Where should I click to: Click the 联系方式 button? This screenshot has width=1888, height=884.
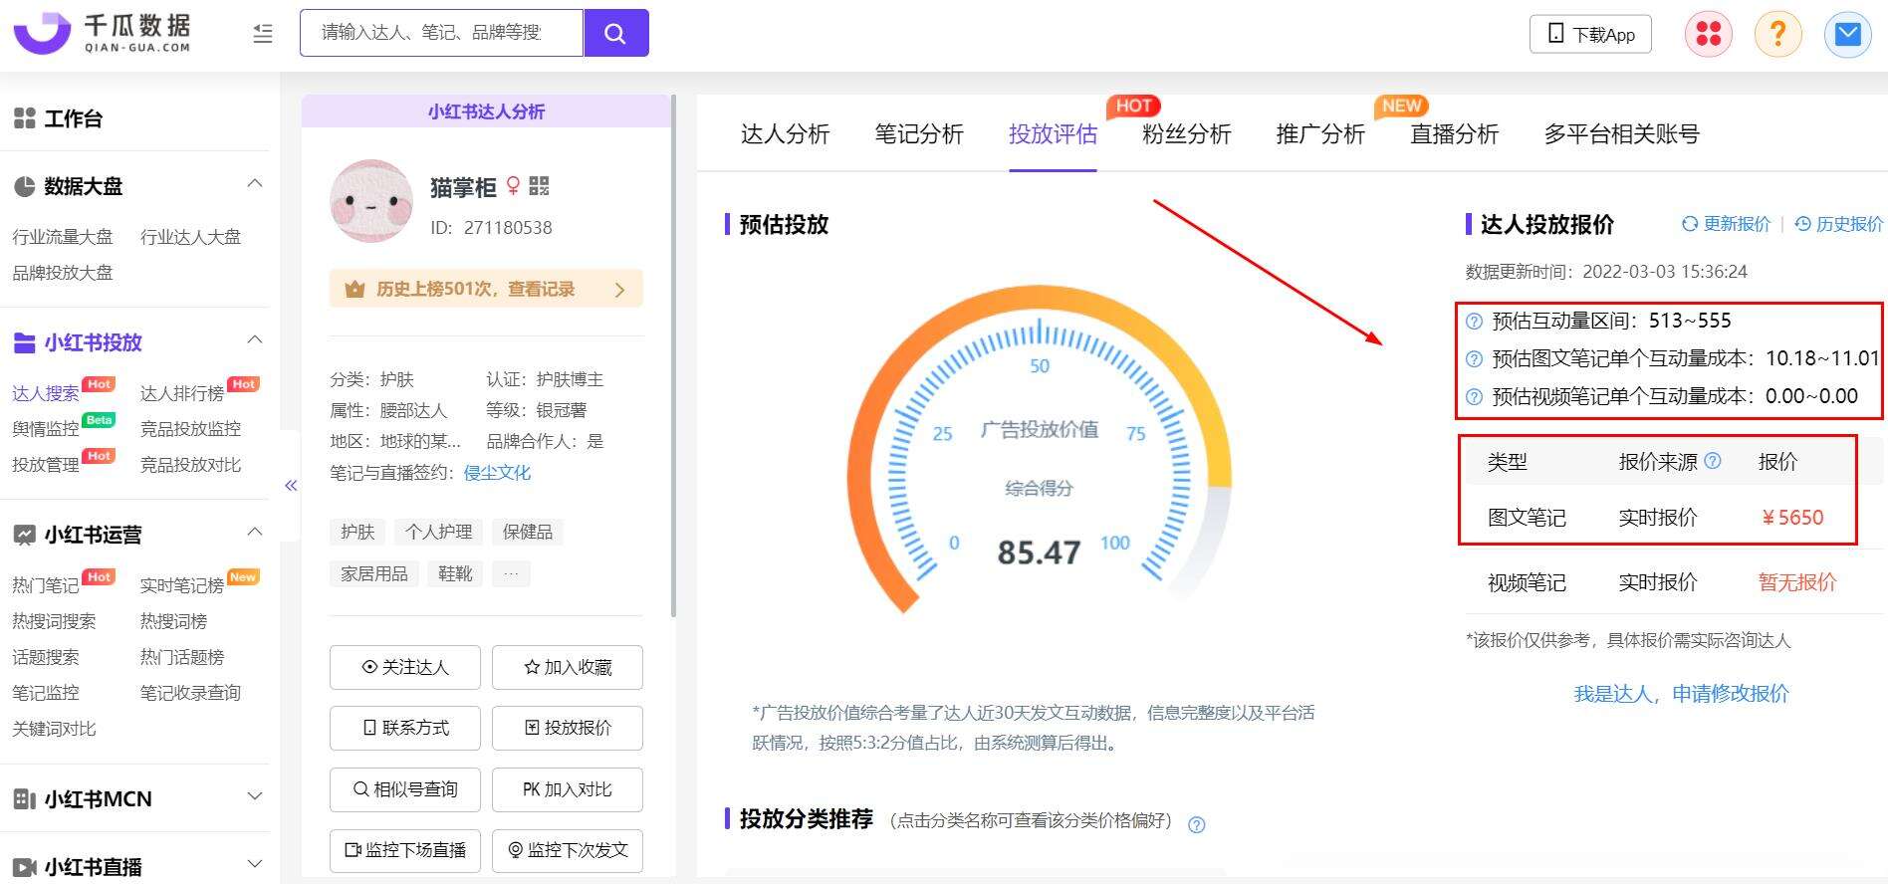[405, 728]
